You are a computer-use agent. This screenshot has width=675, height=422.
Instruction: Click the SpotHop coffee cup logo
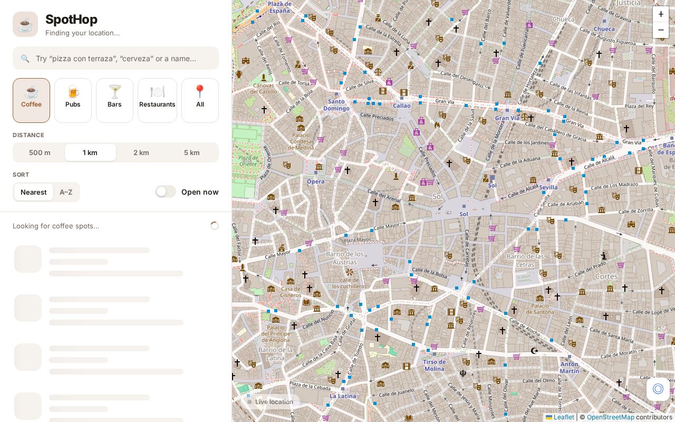25,24
